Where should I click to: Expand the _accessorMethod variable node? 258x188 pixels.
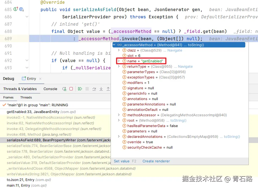point(114,45)
